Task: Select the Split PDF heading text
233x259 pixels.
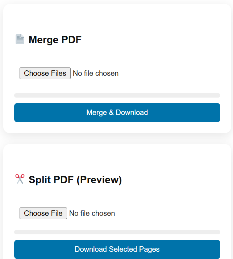Action: pos(75,180)
